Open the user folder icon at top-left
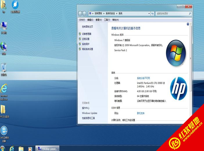The width and height of the screenshot is (204, 151). (x=3, y=7)
